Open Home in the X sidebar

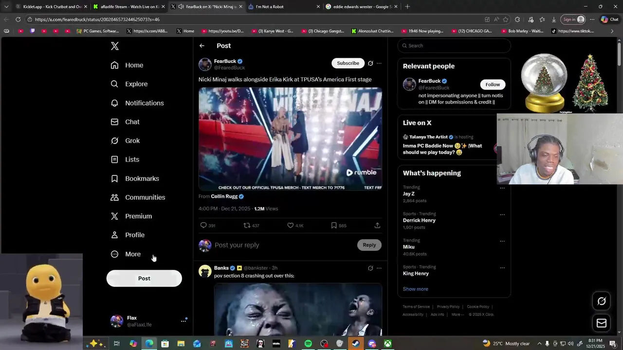[127, 65]
